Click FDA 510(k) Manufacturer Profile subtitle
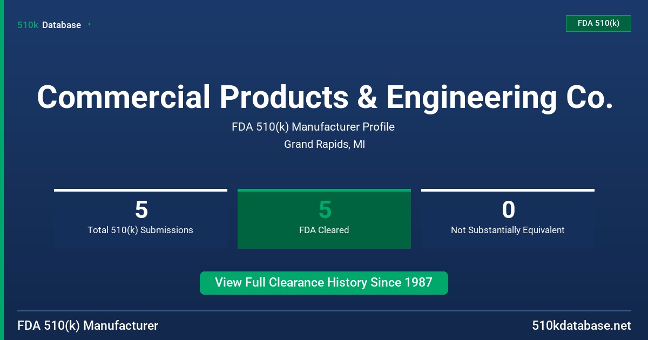 point(313,127)
